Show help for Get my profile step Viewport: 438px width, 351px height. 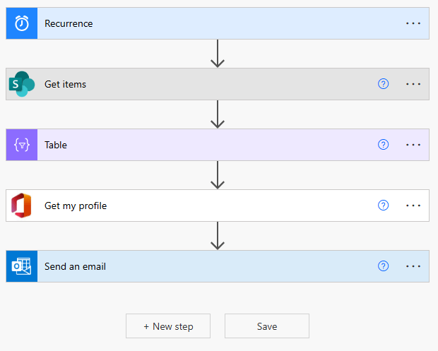384,206
